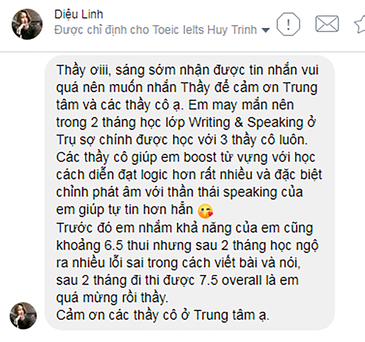This screenshot has width=365, height=342.
Task: Click the octagon exclamation spam icon
Action: (288, 24)
